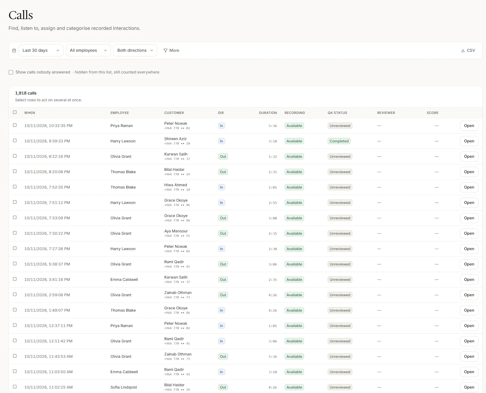This screenshot has height=393, width=486.
Task: Open More filters
Action: pos(171,50)
